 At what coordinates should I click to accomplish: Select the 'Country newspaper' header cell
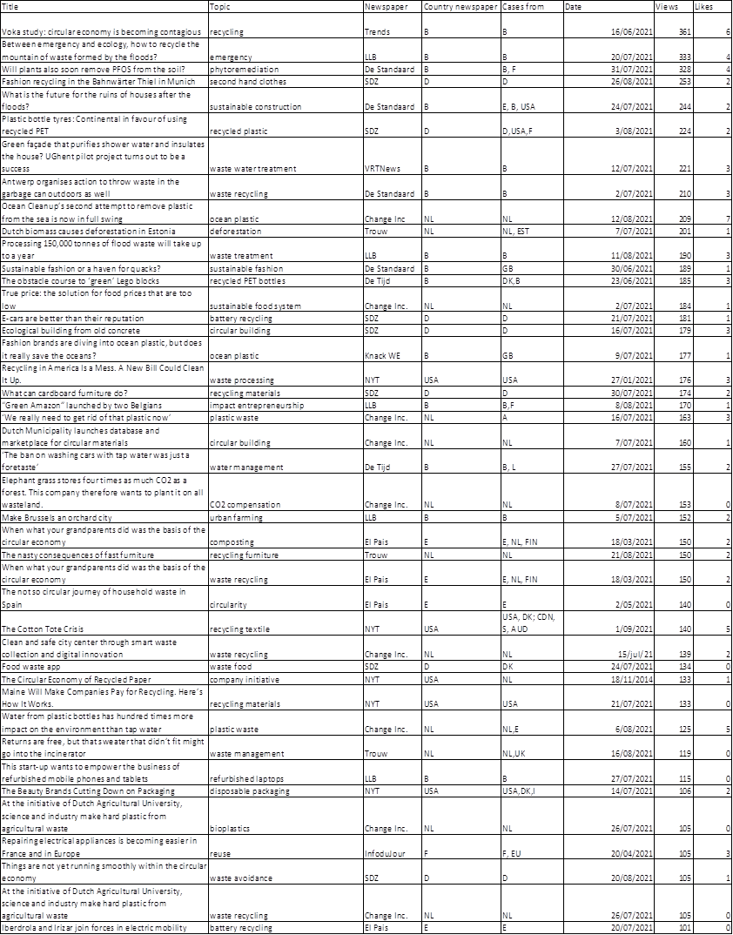pos(461,7)
